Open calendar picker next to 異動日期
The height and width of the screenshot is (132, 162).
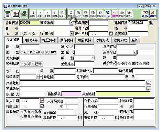tap(80, 118)
